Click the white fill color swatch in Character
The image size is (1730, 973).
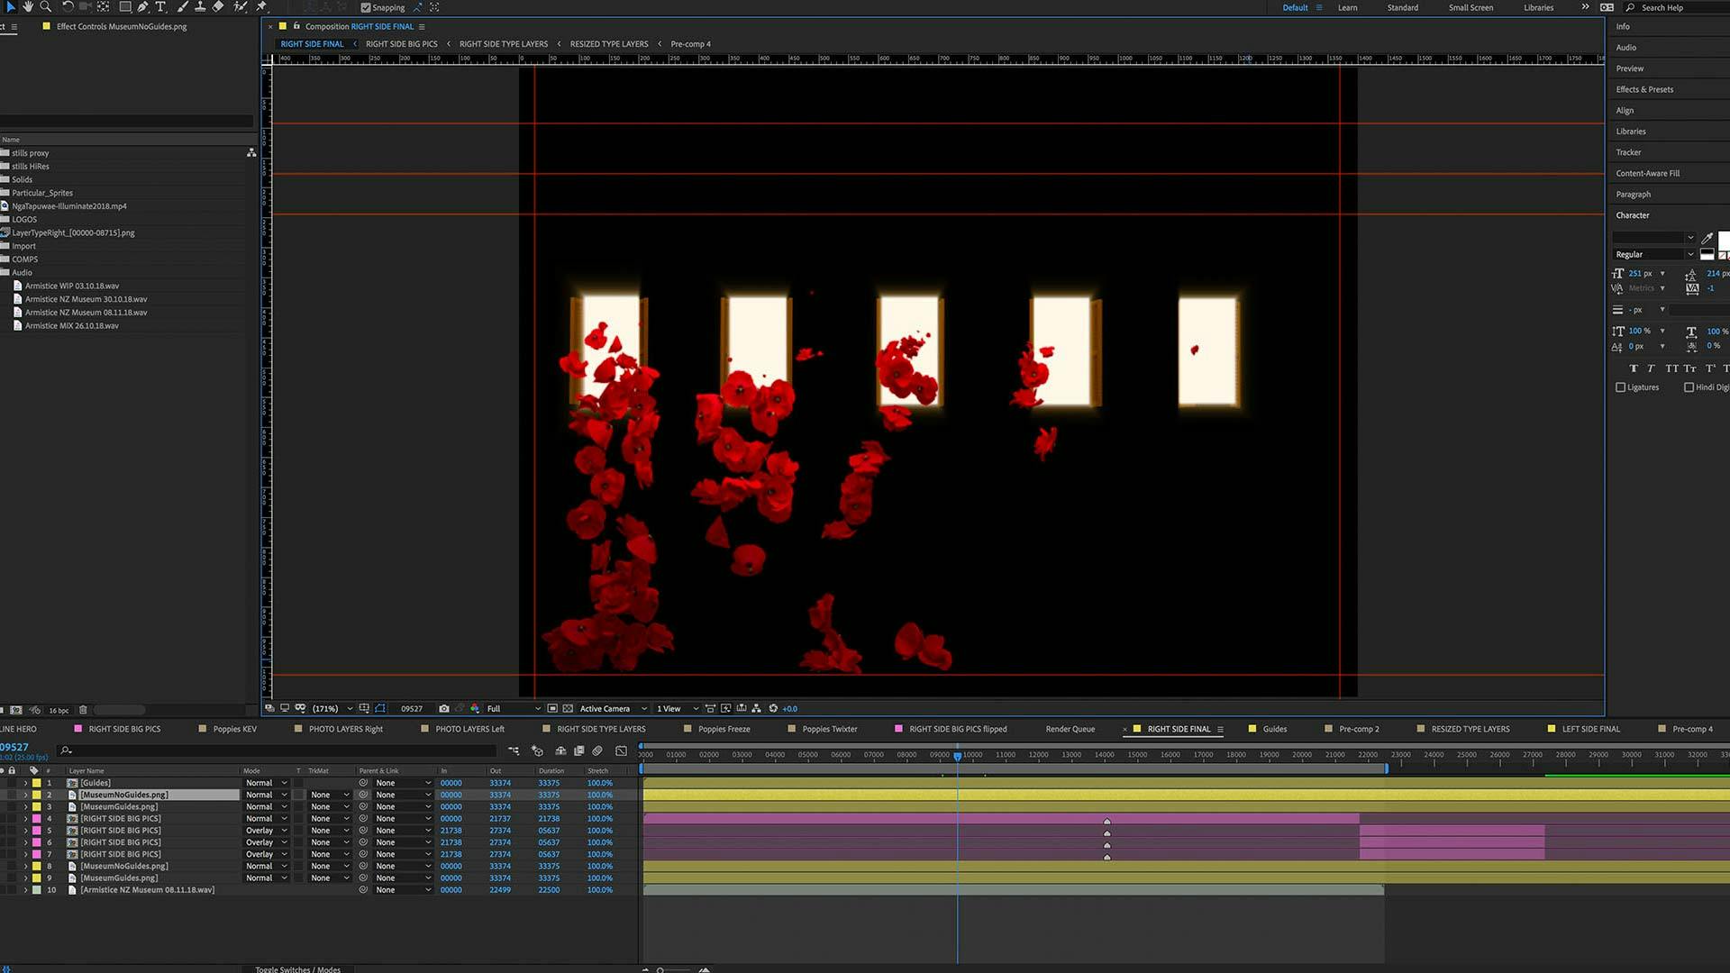click(1724, 240)
